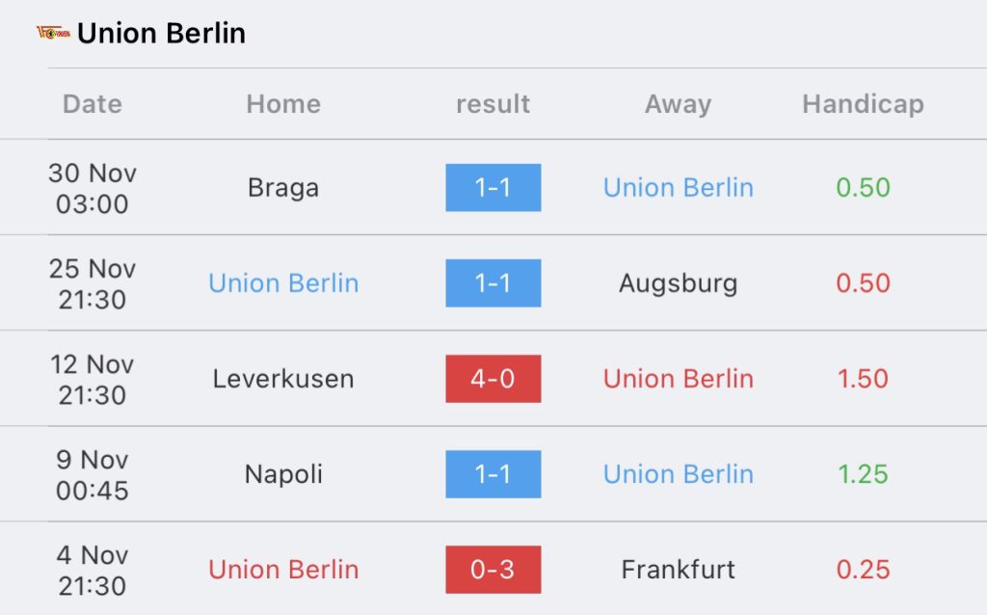Open Leverkusen team page
Image resolution: width=987 pixels, height=615 pixels.
[x=283, y=379]
